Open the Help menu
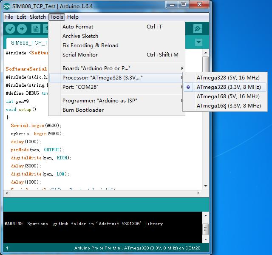The height and width of the screenshot is (255, 272). click(x=73, y=17)
